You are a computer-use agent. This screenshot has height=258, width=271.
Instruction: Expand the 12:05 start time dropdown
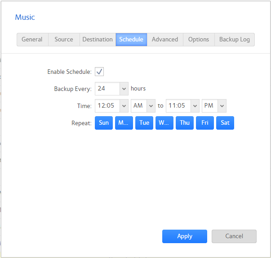coord(124,106)
